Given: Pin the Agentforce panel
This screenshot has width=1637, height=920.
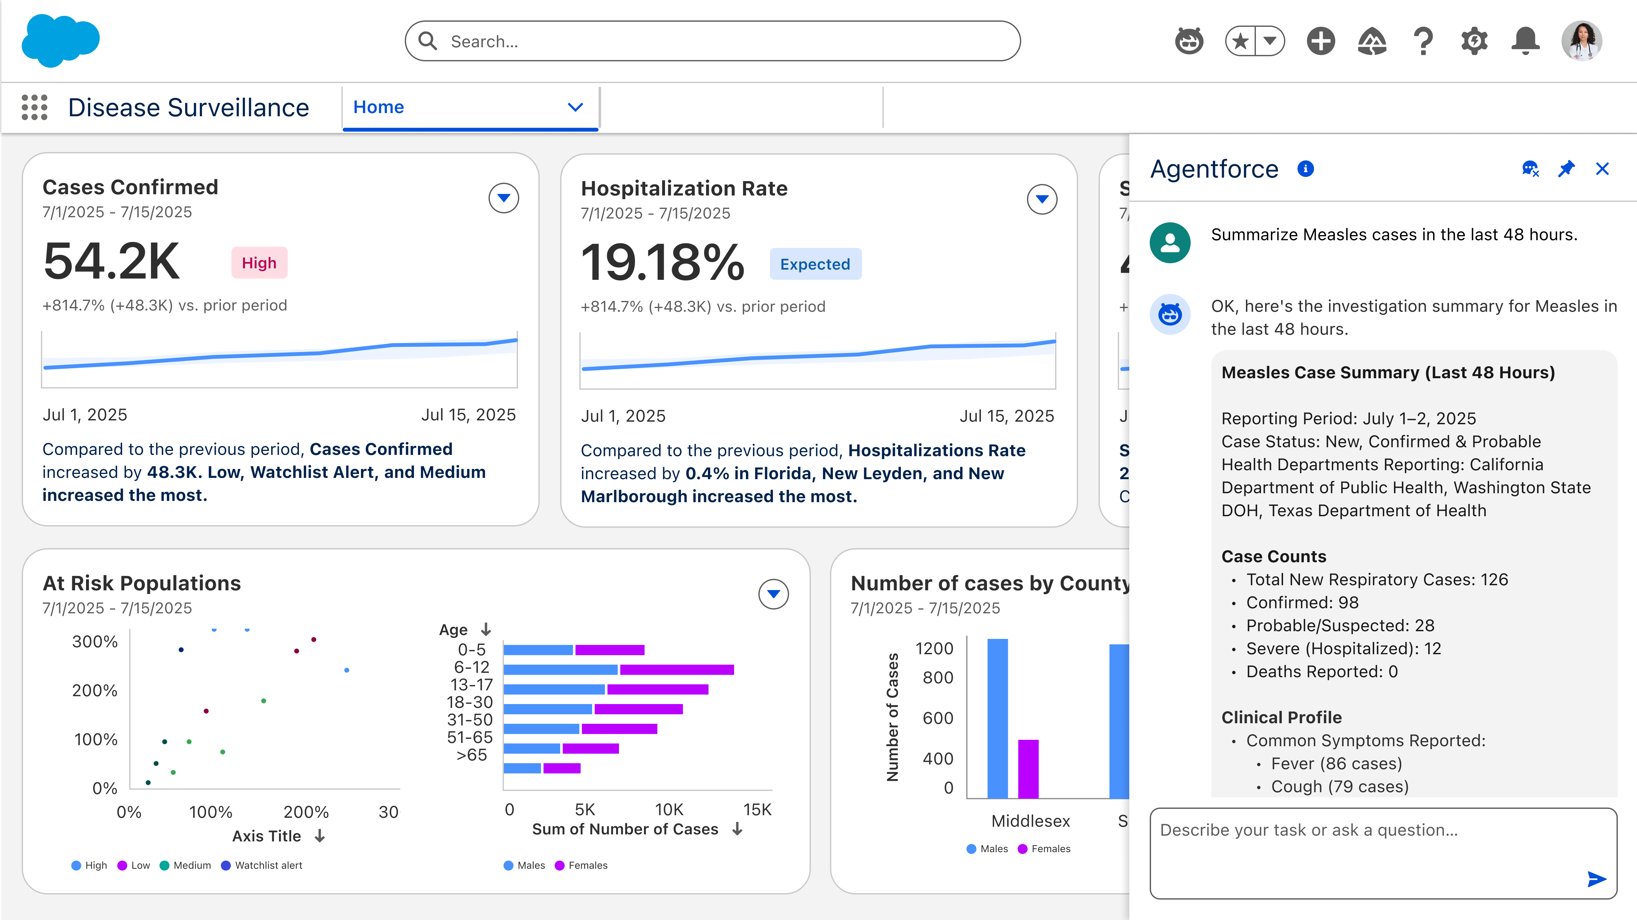Looking at the screenshot, I should 1566,169.
